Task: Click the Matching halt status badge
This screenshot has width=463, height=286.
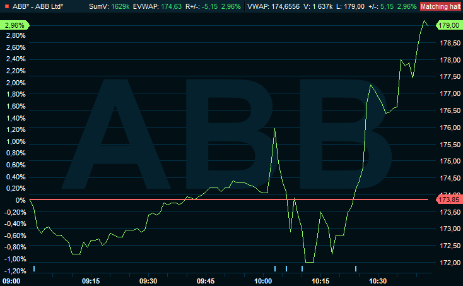Action: [440, 6]
